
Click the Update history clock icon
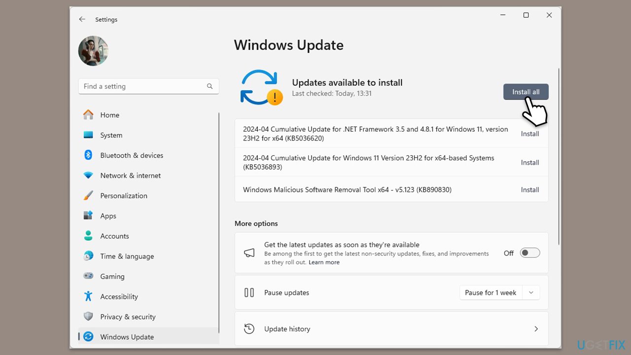pyautogui.click(x=249, y=329)
